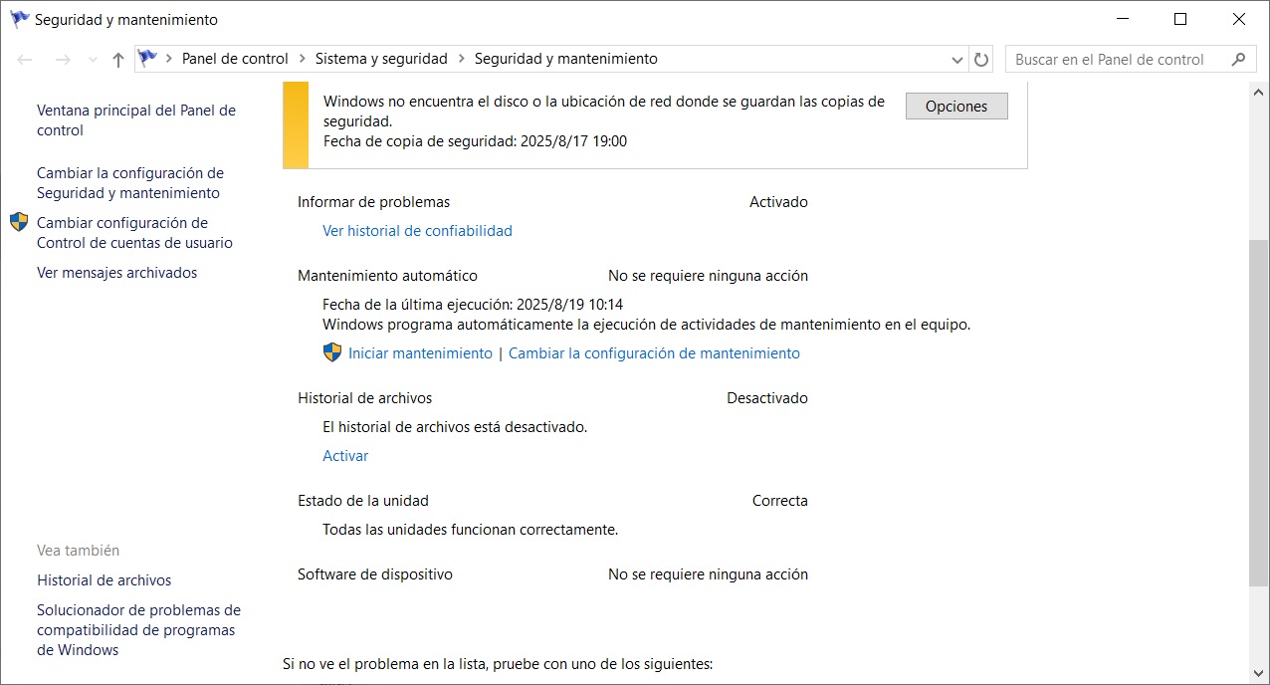Click shield icon beside Control de cuentas
This screenshot has width=1270, height=685.
(19, 222)
